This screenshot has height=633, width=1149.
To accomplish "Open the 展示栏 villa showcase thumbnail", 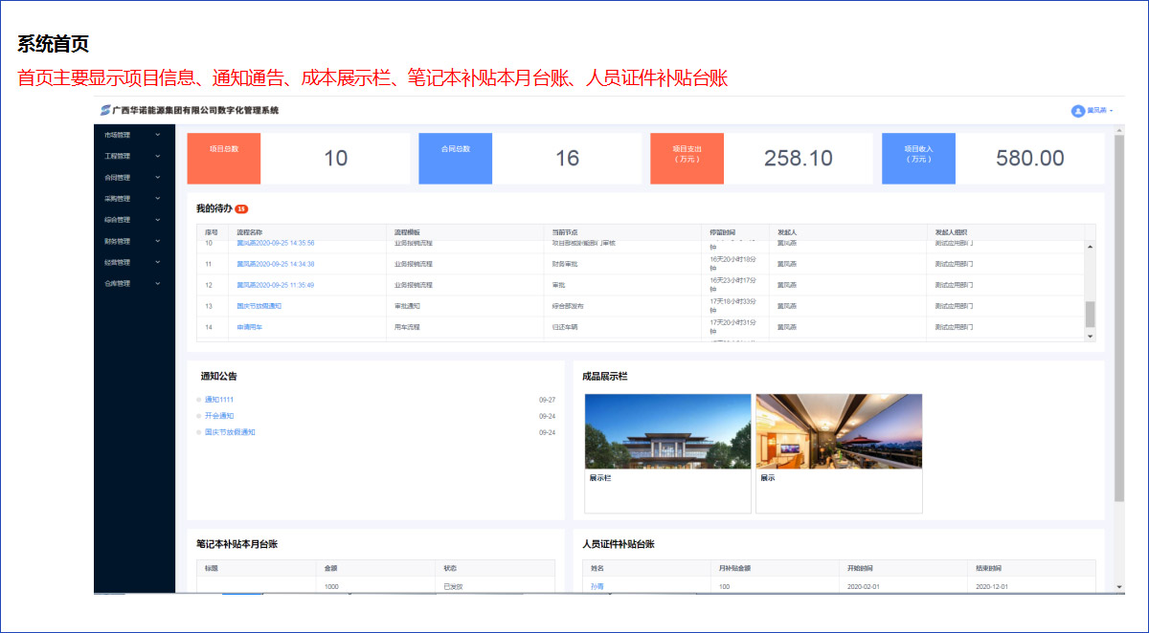I will pos(655,430).
